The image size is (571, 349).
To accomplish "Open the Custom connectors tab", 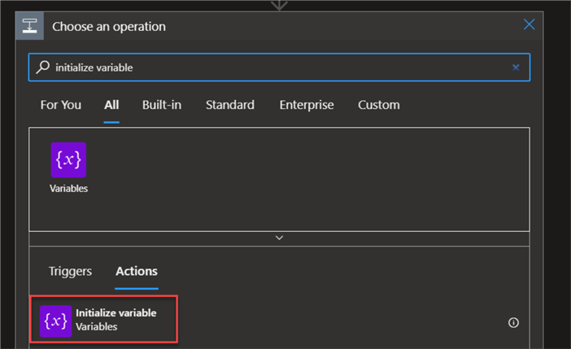I will tap(379, 105).
